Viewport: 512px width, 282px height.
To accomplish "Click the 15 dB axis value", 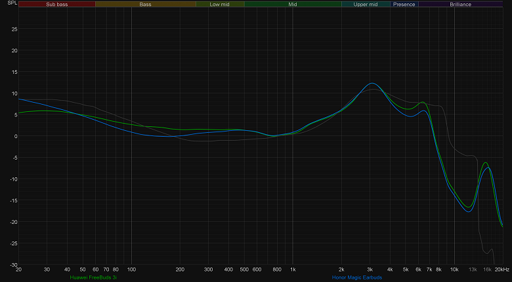I will coord(14,72).
